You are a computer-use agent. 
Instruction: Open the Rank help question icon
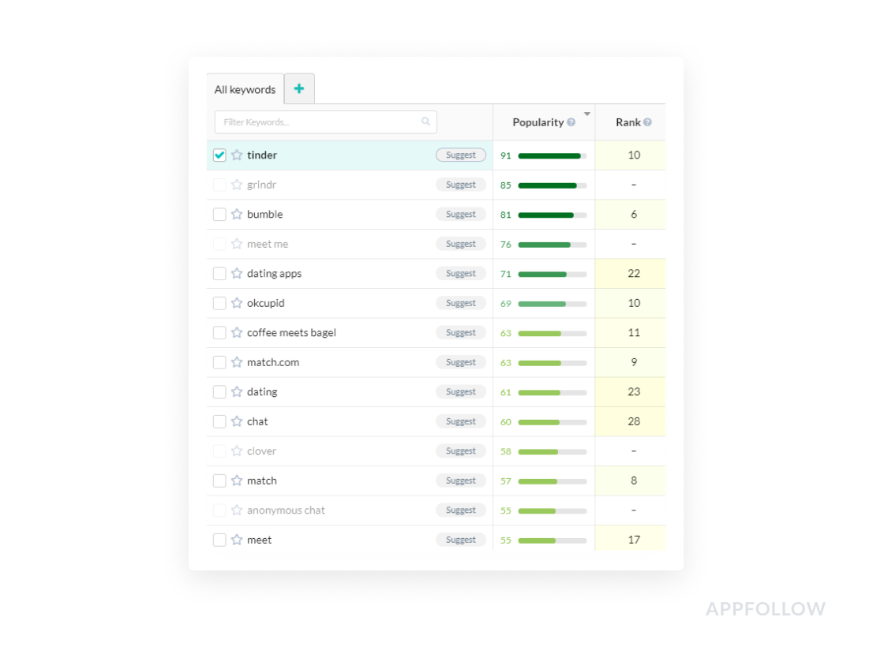coord(647,122)
